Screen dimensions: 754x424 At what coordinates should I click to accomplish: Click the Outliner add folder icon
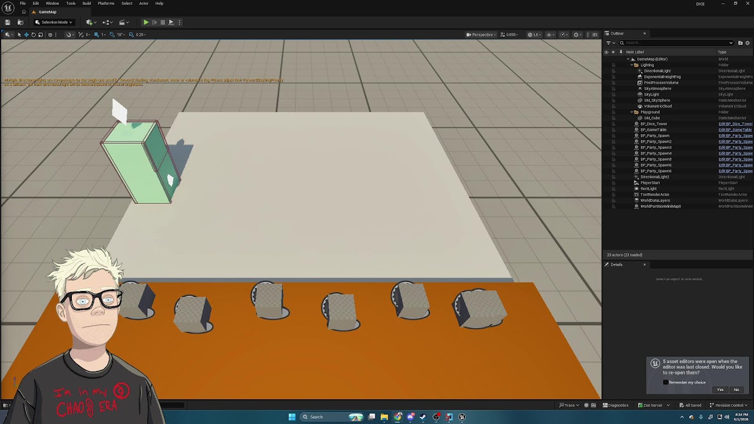pos(740,43)
